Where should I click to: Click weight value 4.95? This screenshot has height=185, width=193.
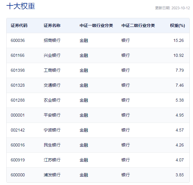pos(180,115)
